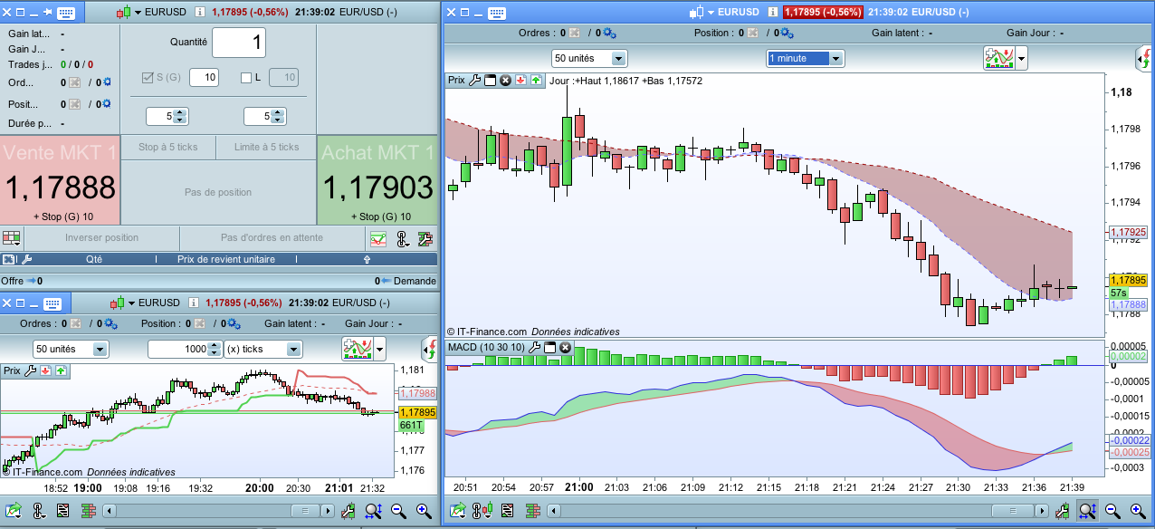Click Stop à 5 ticks button
Image resolution: width=1155 pixels, height=529 pixels.
click(x=167, y=147)
